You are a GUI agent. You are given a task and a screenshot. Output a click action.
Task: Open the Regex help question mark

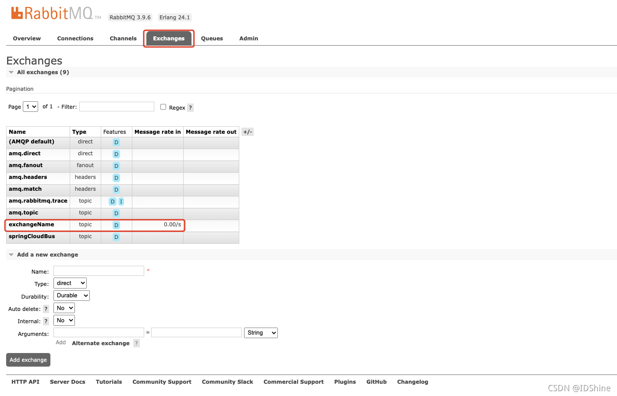click(190, 107)
